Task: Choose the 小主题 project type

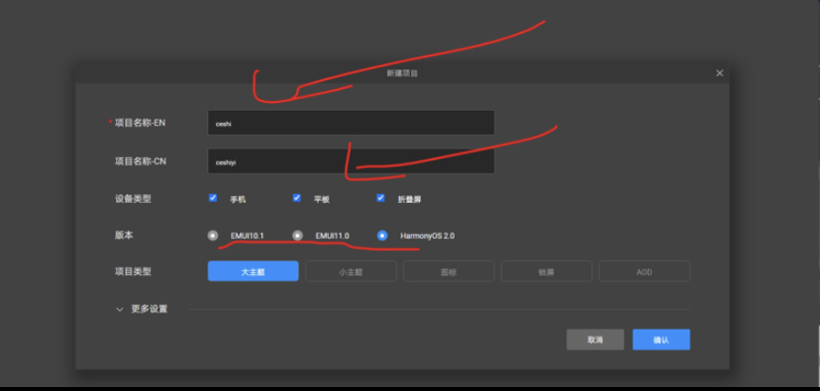Action: 351,271
